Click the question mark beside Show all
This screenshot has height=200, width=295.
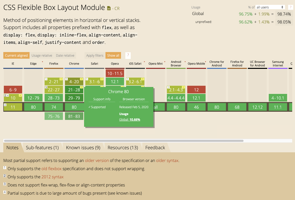(x=128, y=55)
